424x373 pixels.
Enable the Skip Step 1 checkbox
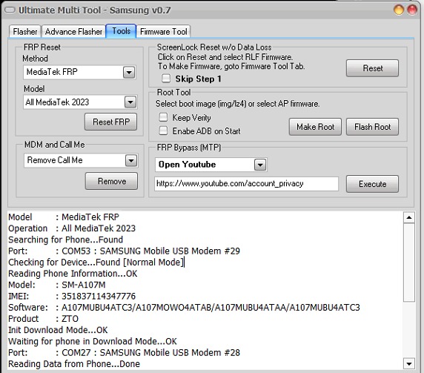(x=166, y=79)
